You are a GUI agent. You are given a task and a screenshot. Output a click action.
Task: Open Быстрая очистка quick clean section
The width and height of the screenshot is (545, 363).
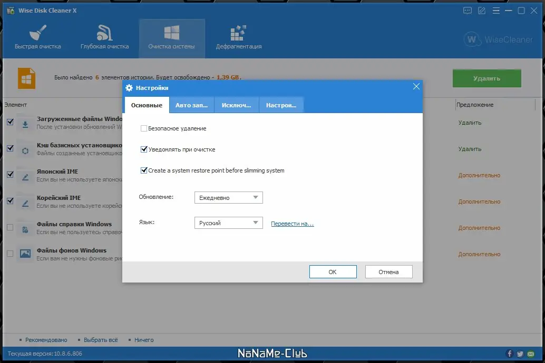tap(37, 37)
